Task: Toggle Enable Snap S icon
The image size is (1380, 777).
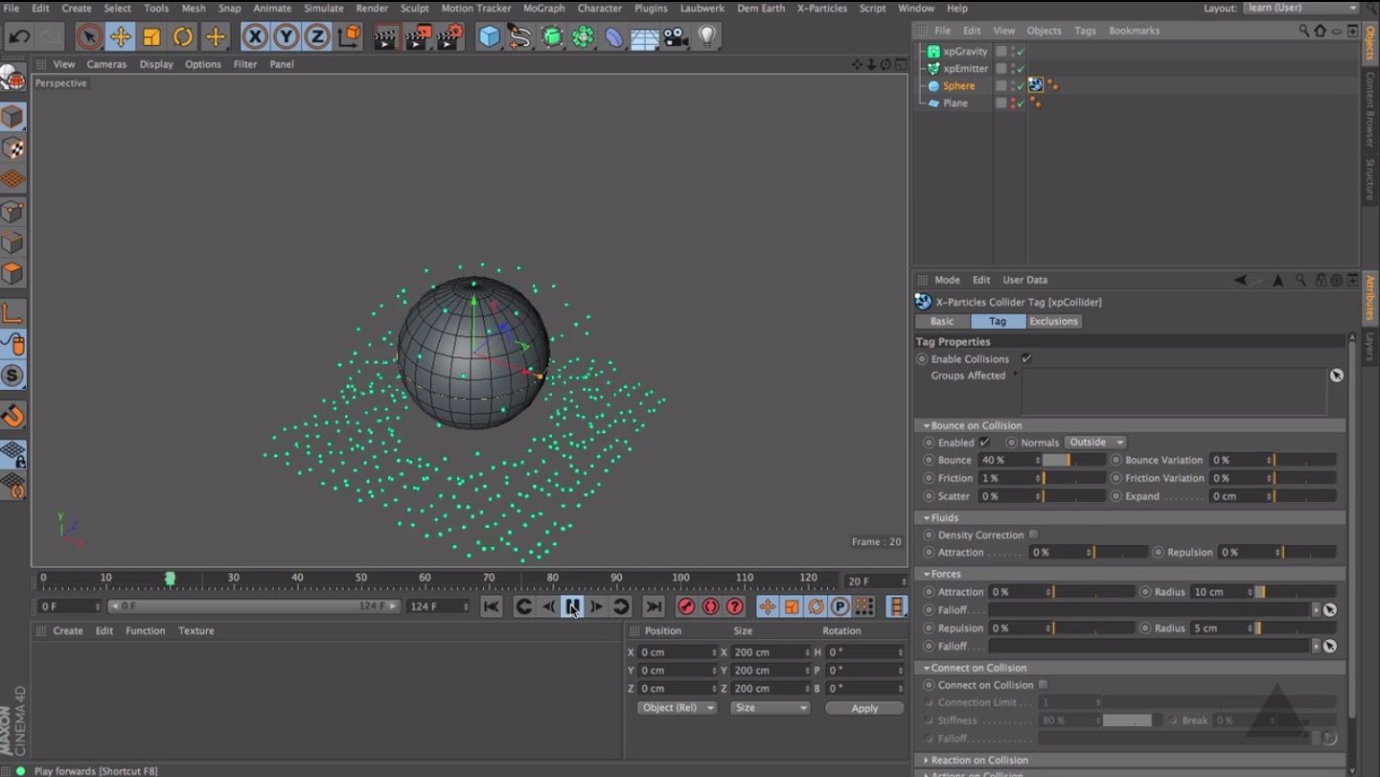Action: pyautogui.click(x=12, y=376)
